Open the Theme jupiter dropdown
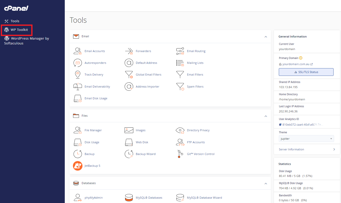This screenshot has height=203, width=341. [306, 139]
